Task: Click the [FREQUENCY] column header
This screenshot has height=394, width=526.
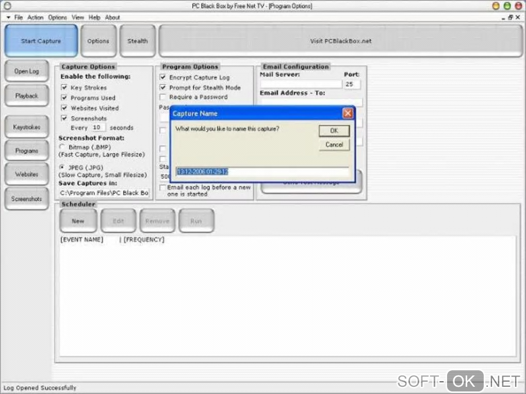Action: pyautogui.click(x=144, y=239)
